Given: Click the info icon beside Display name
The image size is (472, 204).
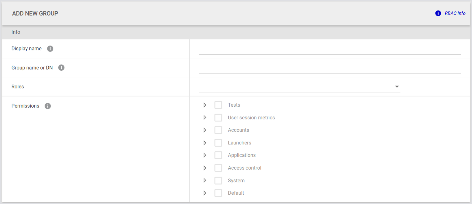Looking at the screenshot, I should click(50, 49).
